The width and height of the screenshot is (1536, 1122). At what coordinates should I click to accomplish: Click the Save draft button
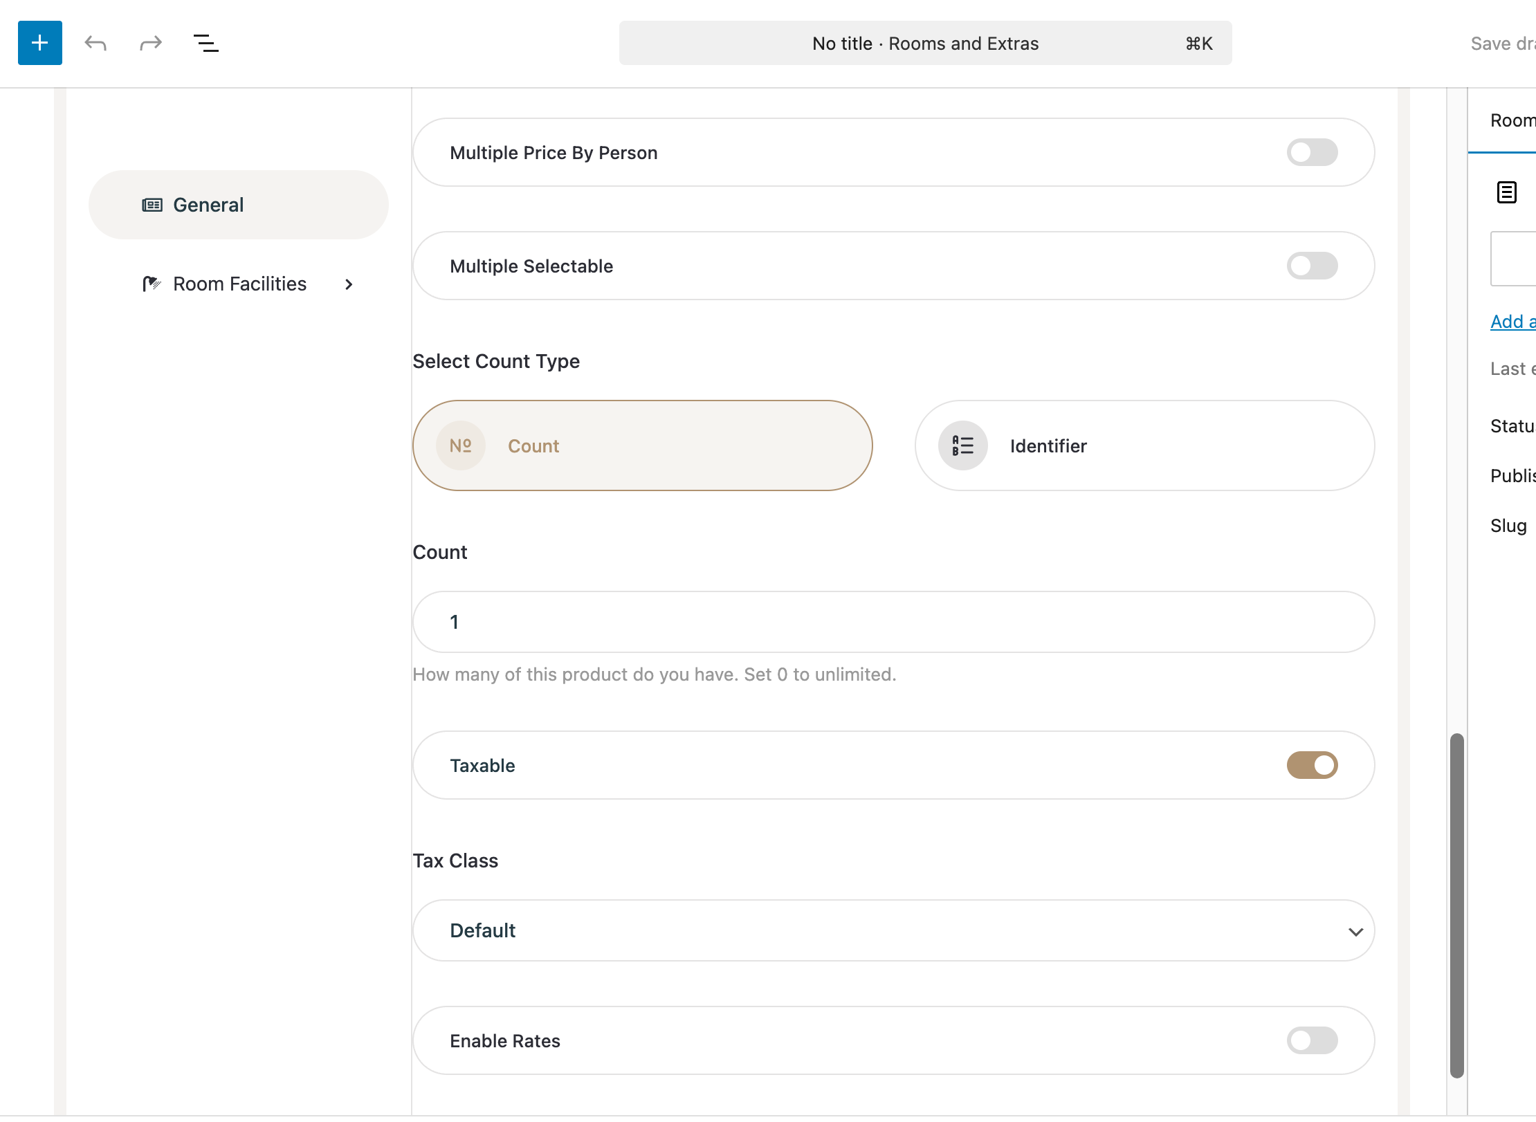1503,43
